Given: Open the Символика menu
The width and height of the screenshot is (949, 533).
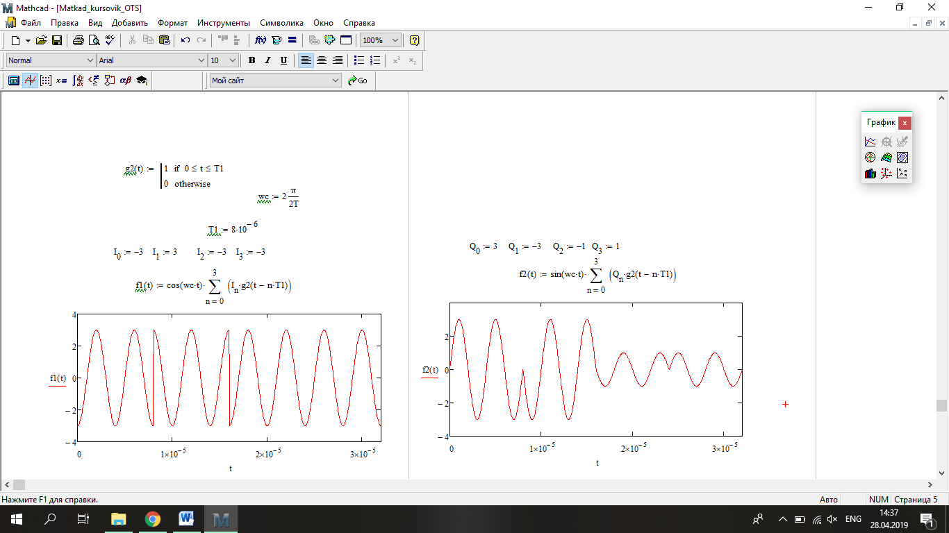Looking at the screenshot, I should pos(282,23).
